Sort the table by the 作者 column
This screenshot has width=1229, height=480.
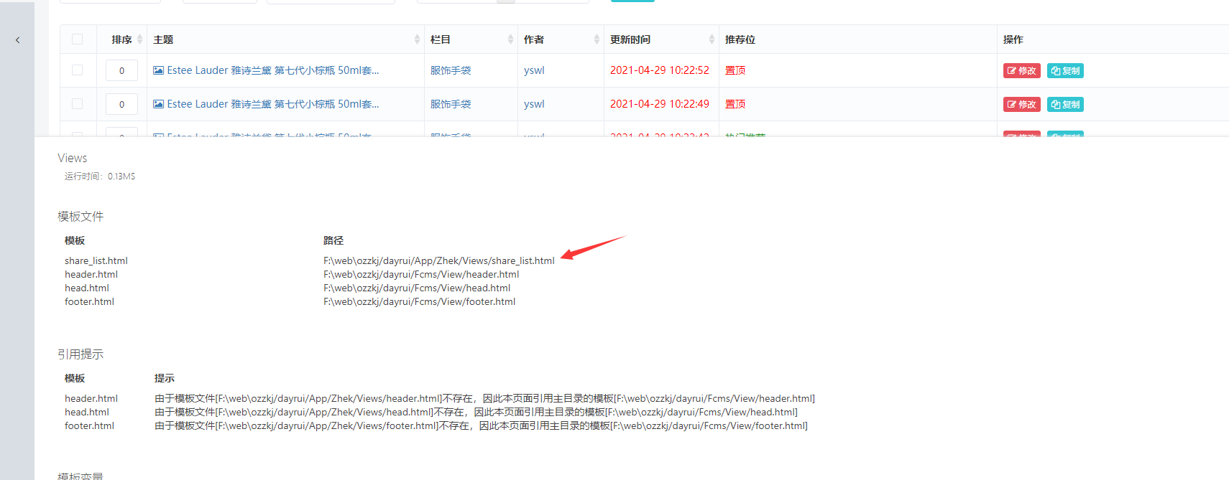[x=597, y=39]
